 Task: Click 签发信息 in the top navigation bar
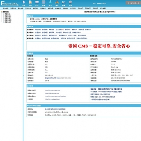tap(28, 8)
